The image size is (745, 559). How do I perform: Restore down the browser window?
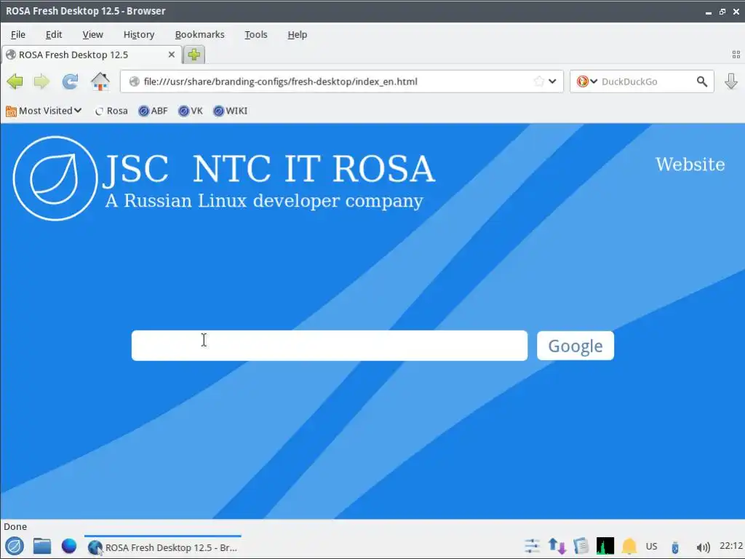pos(722,12)
